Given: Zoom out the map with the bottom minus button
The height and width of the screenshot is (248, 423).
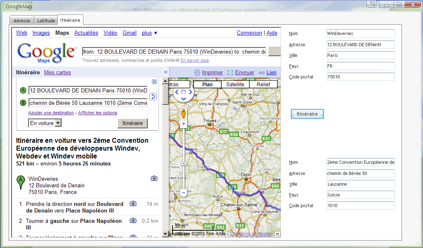Looking at the screenshot, I should click(184, 193).
